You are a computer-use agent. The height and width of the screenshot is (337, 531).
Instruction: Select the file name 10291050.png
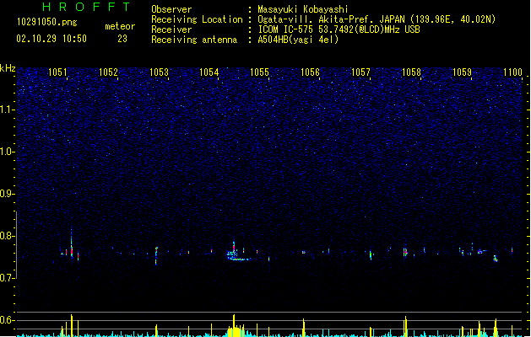[47, 22]
